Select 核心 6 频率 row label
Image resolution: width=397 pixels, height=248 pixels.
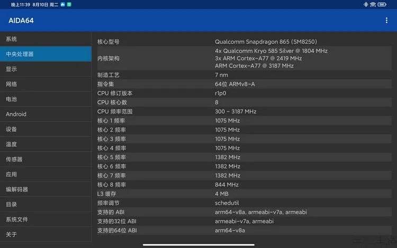click(112, 167)
